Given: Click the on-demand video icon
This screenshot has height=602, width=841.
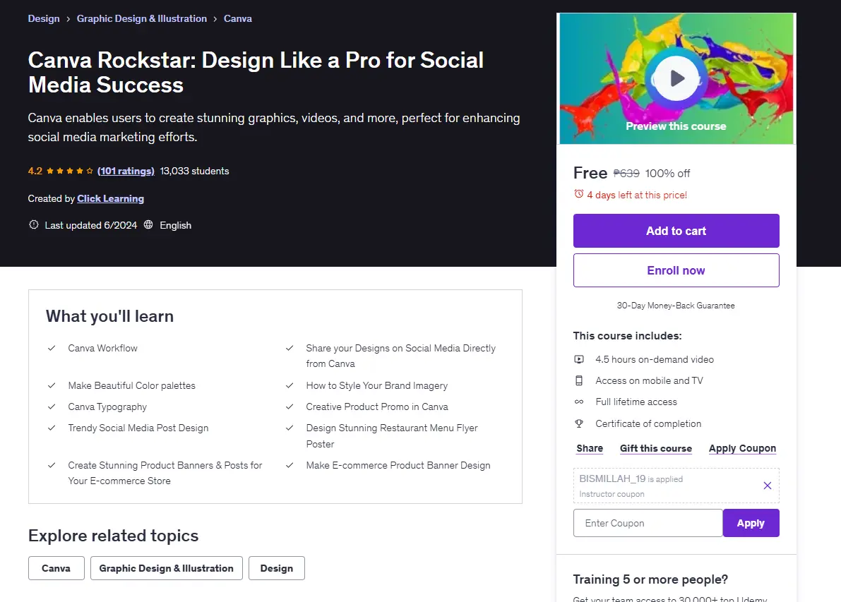Looking at the screenshot, I should click(x=579, y=359).
